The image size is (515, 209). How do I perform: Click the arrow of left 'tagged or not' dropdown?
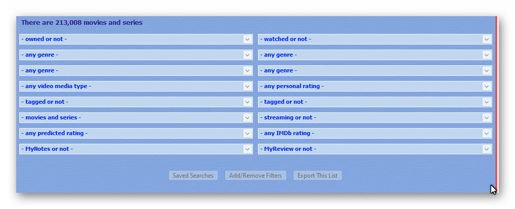pyautogui.click(x=248, y=102)
